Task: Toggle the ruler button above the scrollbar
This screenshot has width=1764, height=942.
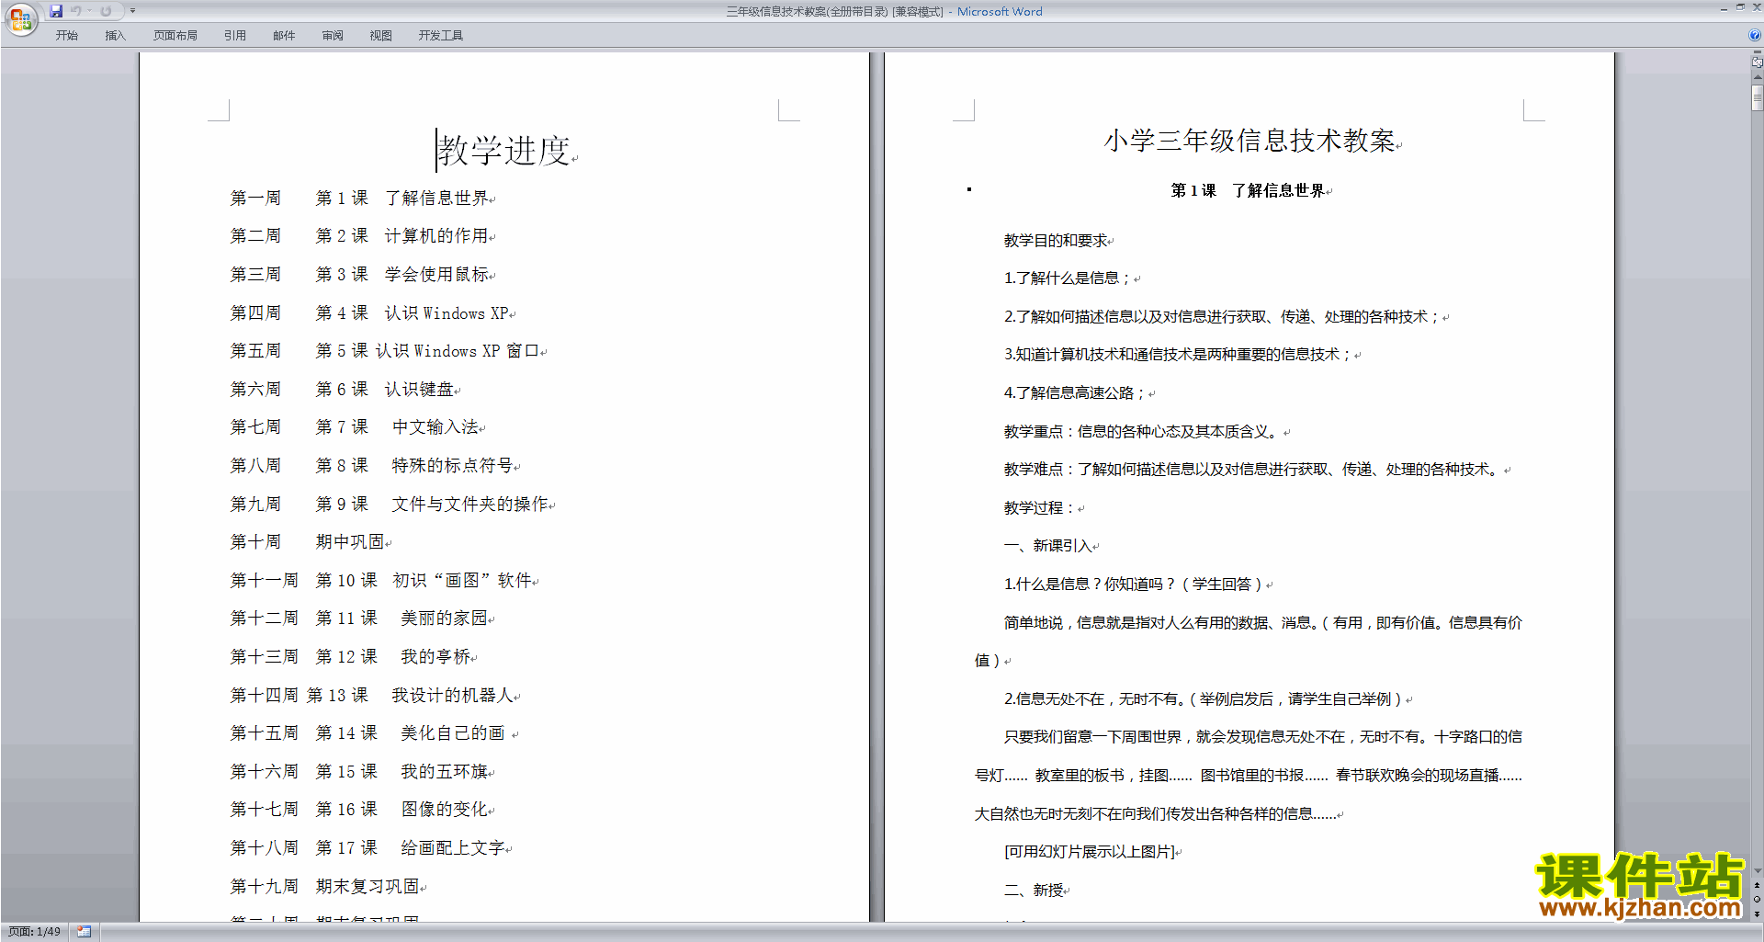Action: (1757, 62)
